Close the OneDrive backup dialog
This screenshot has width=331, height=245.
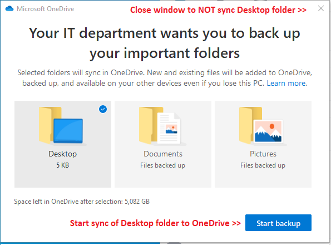point(321,9)
